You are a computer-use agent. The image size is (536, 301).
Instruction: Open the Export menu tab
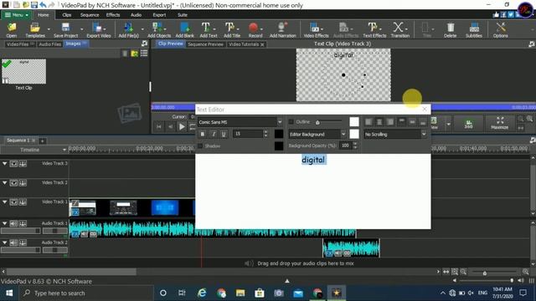[x=159, y=15]
